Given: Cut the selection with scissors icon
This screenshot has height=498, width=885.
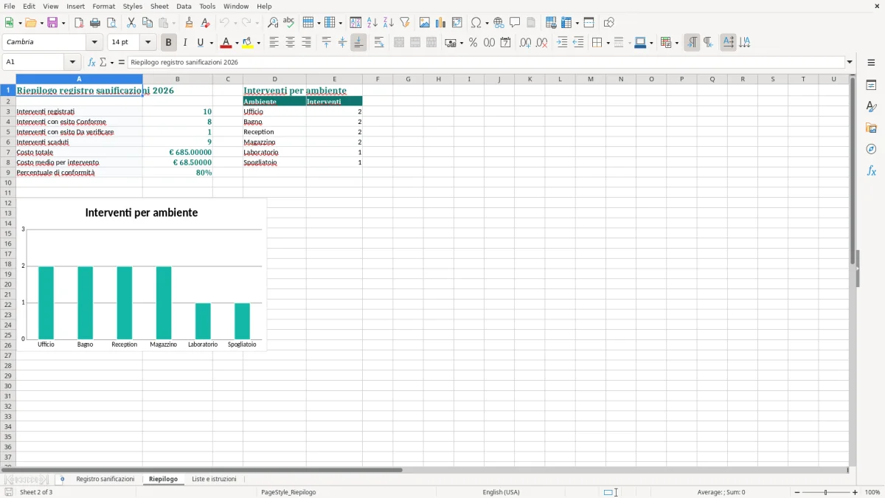Looking at the screenshot, I should click(x=131, y=23).
